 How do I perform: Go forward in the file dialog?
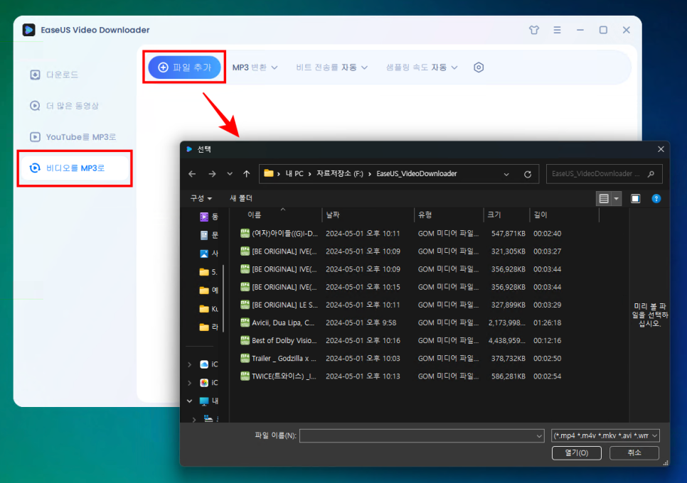click(212, 174)
